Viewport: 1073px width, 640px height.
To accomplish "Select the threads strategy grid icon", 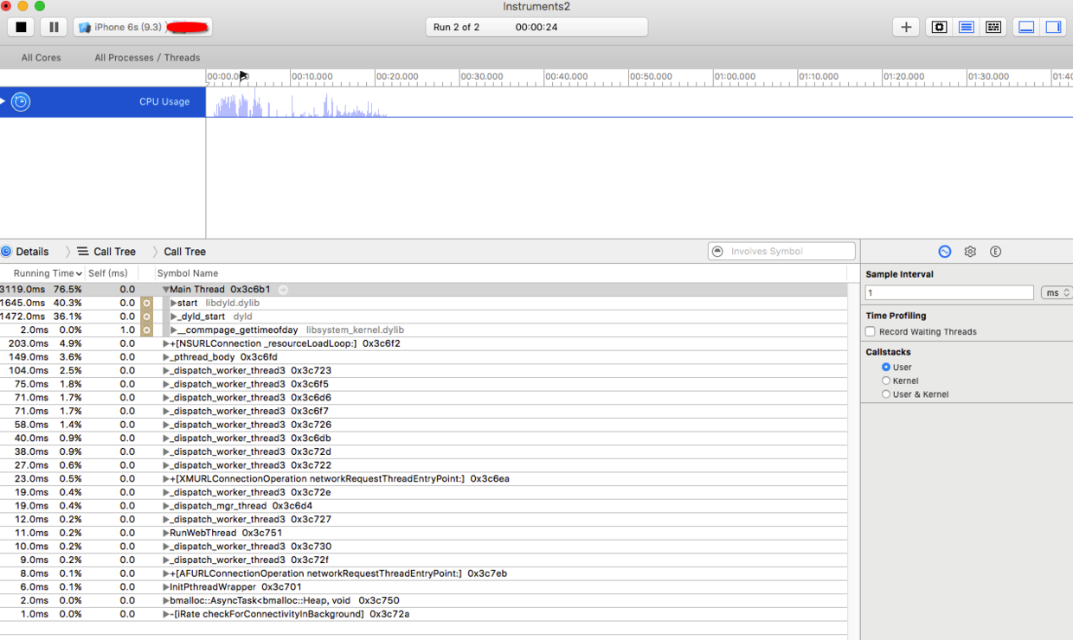I will coord(993,27).
